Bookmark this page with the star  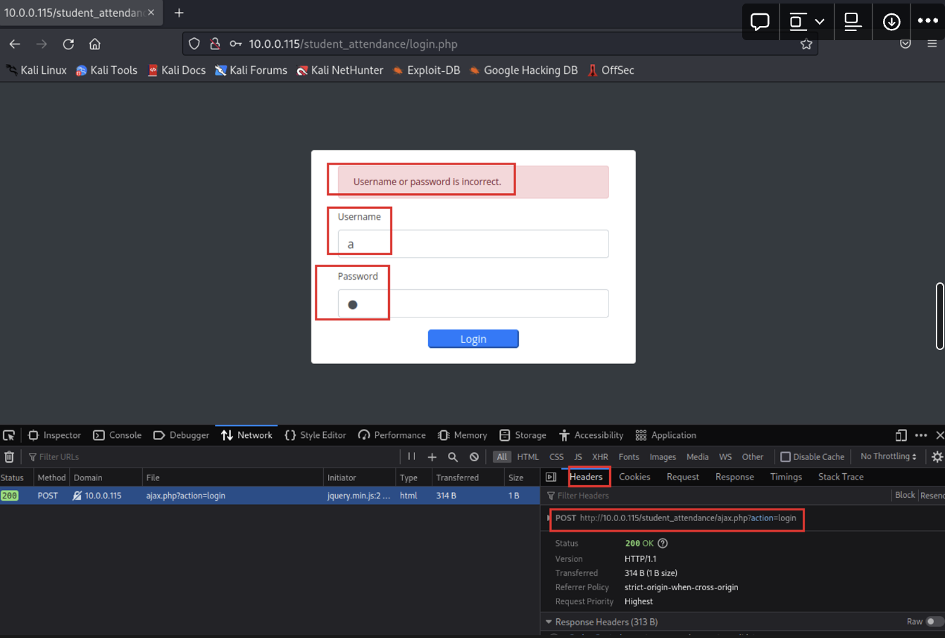tap(806, 44)
